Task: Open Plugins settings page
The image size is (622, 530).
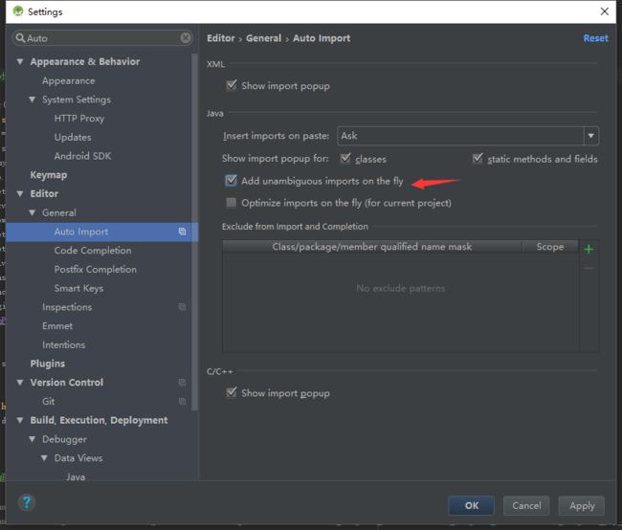Action: (47, 364)
